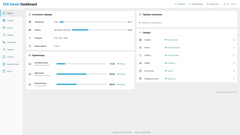The height and width of the screenshot is (135, 240).
Task: Click the Службы sidebar server icon
Action: point(4,20)
